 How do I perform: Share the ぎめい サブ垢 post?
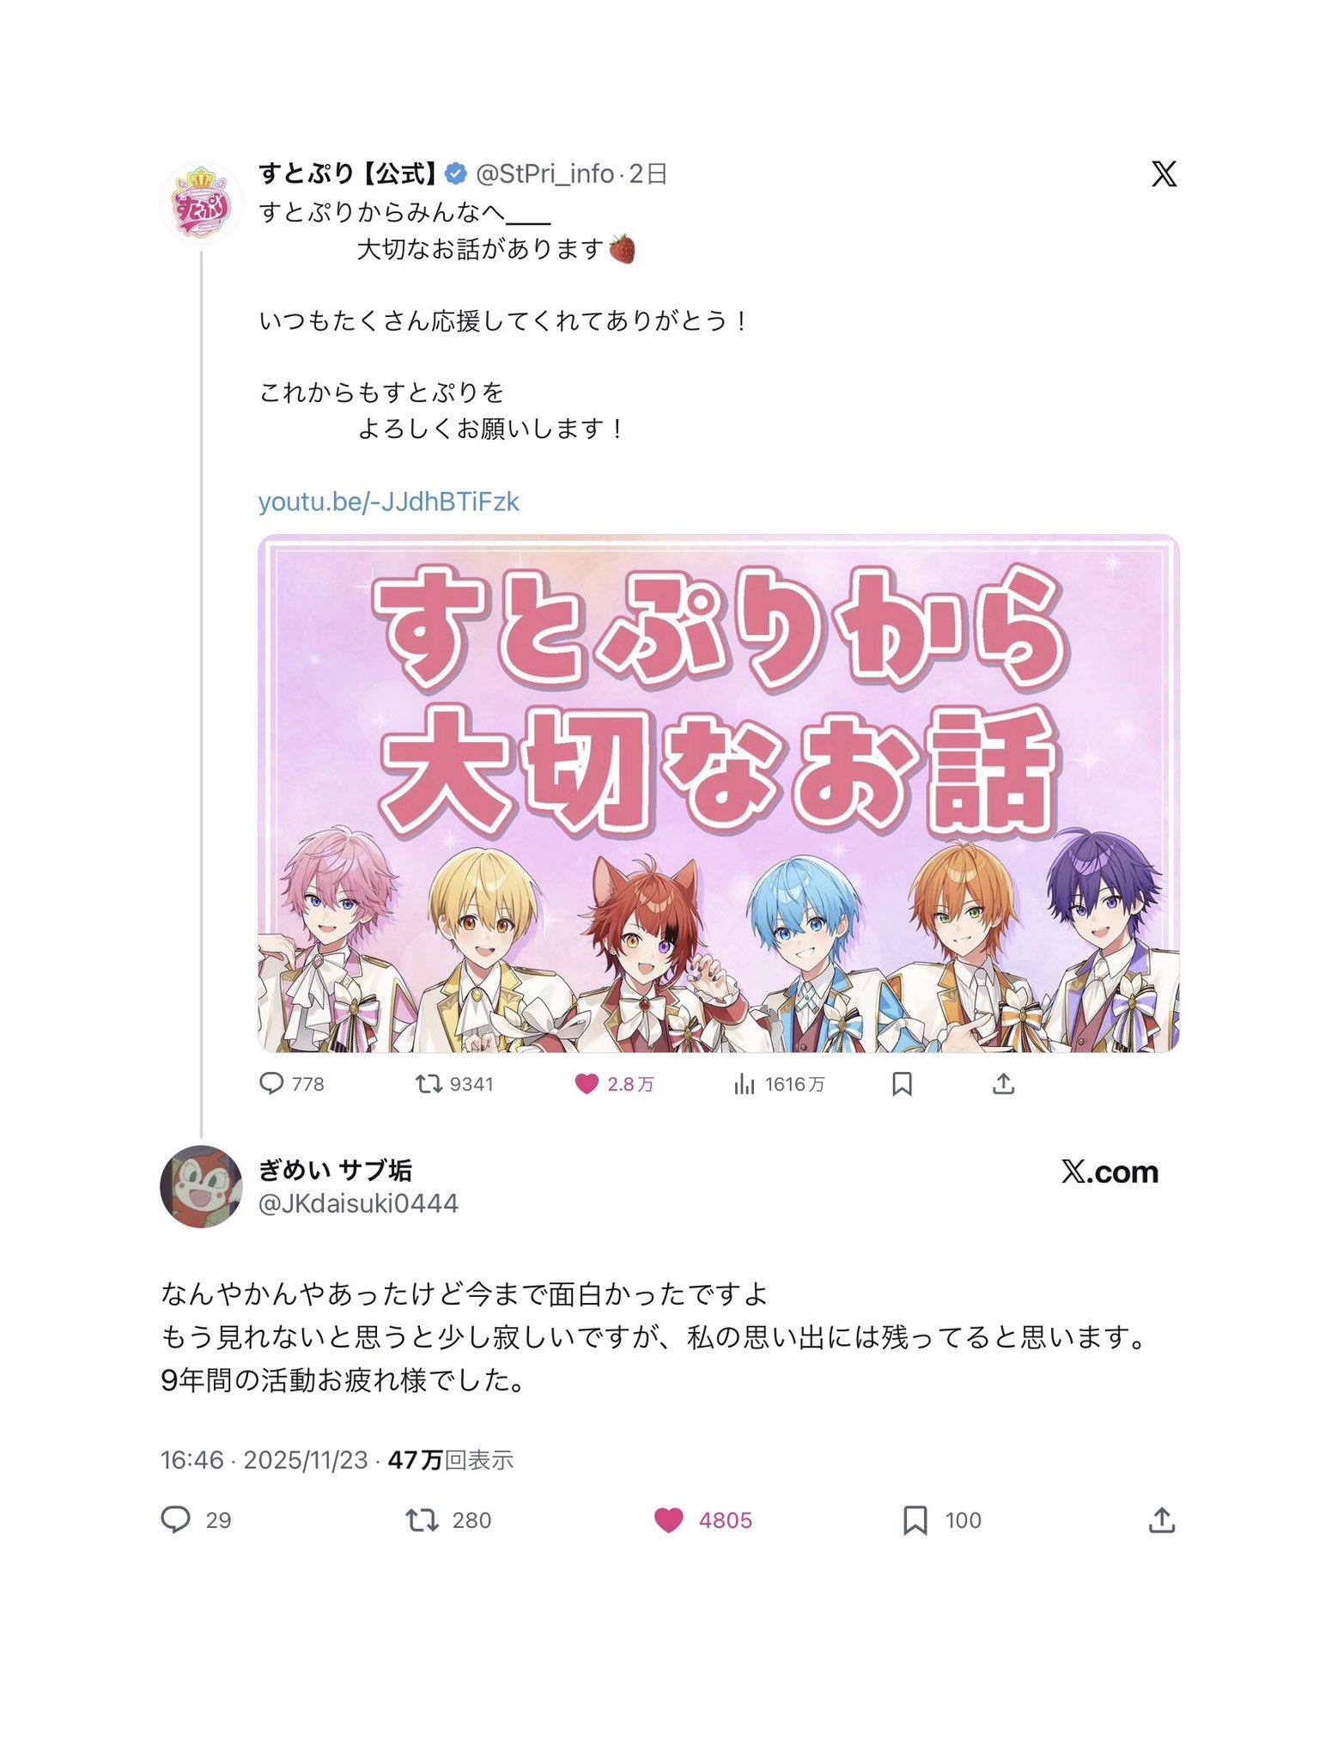[x=1162, y=1519]
